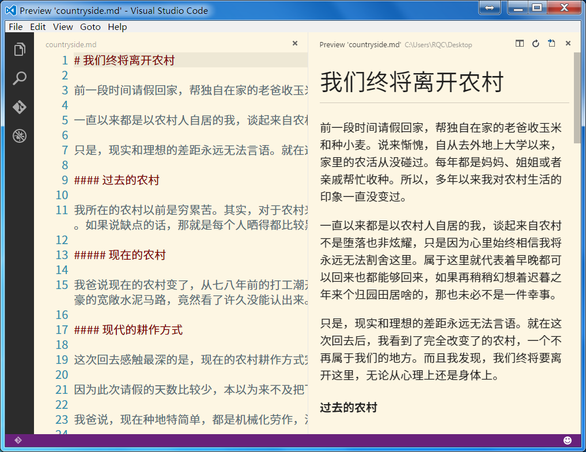Screen dimensions: 586x452
Task: Open the Explorer view in sidebar
Action: [20, 50]
